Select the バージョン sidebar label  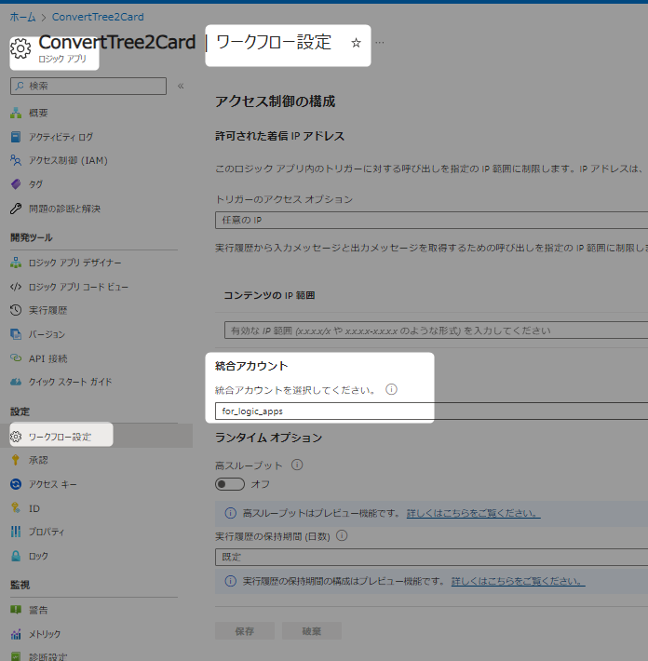coord(47,334)
